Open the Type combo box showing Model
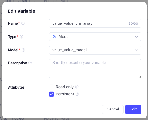Image resolution: width=148 pixels, height=120 pixels. click(95, 37)
